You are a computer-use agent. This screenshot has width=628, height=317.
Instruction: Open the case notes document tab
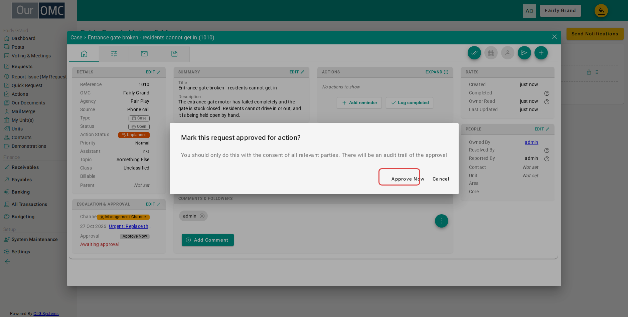click(x=174, y=54)
